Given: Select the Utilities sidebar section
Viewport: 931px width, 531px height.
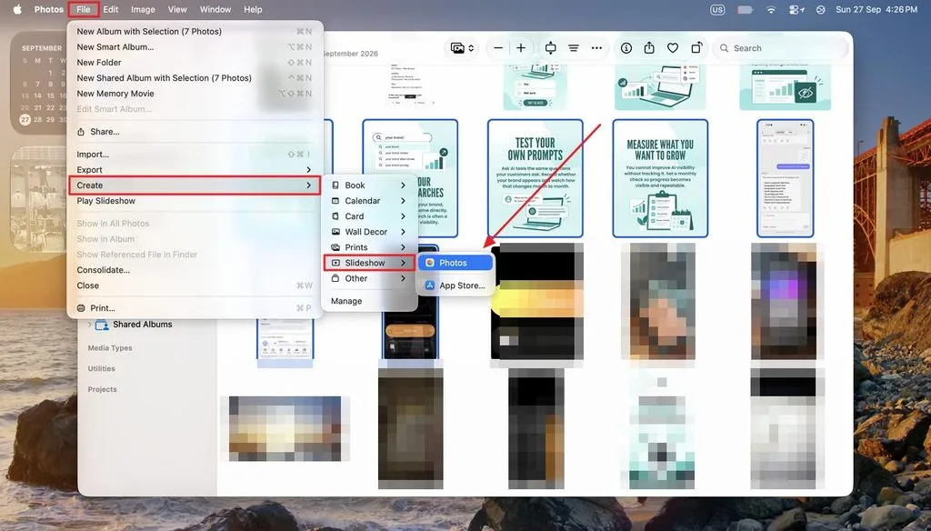Looking at the screenshot, I should point(102,369).
